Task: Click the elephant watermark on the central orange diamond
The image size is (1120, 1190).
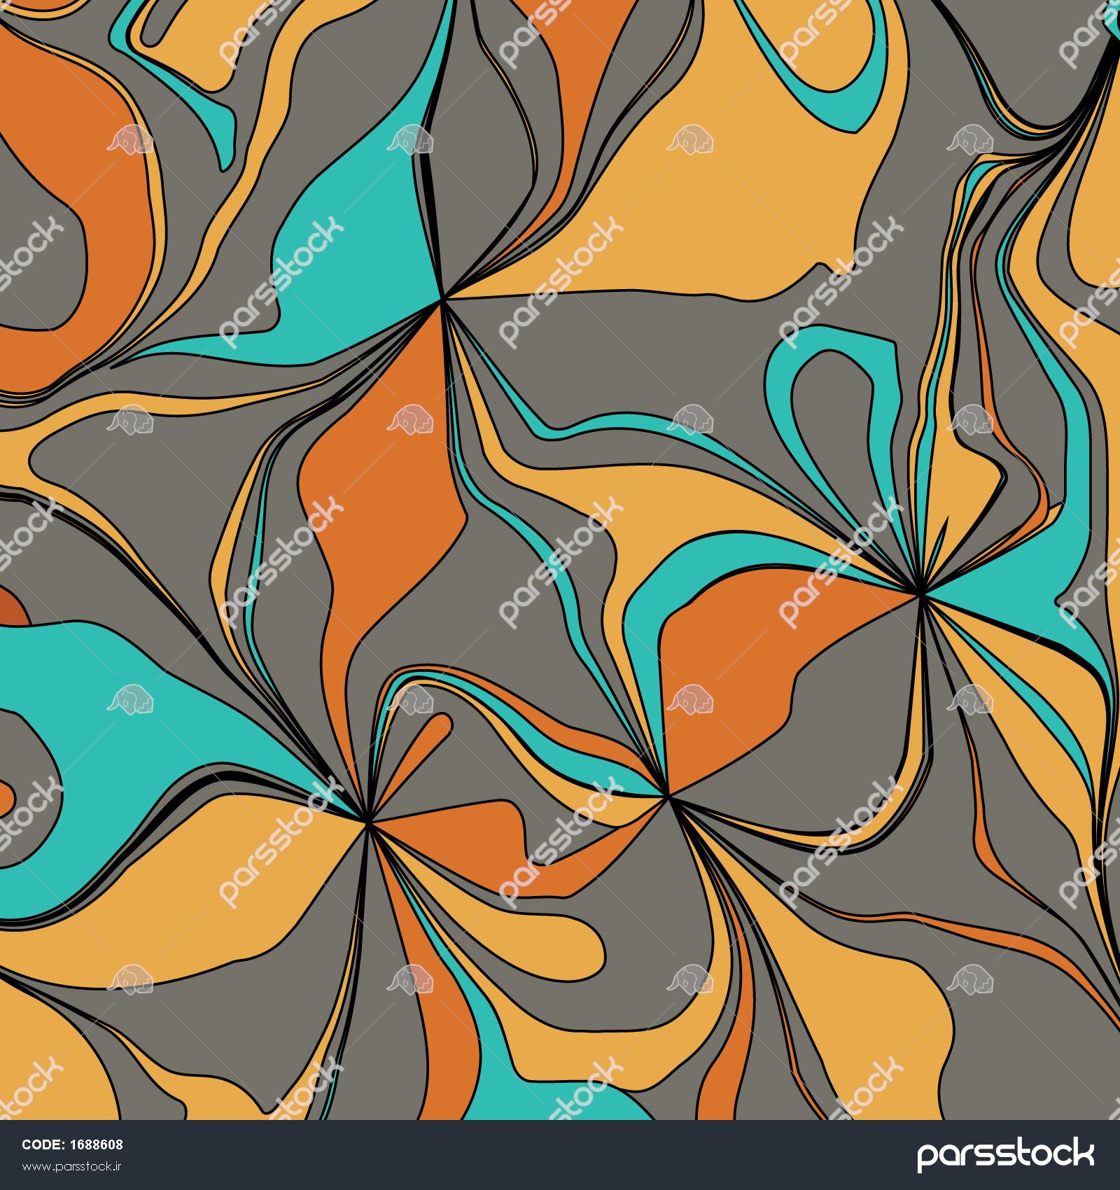Action: click(x=411, y=419)
